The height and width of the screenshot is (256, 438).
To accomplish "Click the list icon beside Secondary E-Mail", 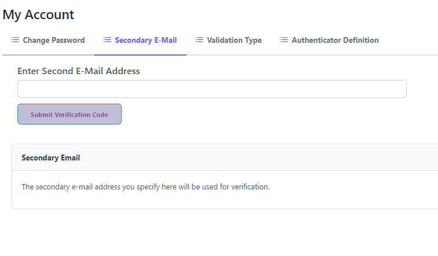I will [107, 40].
